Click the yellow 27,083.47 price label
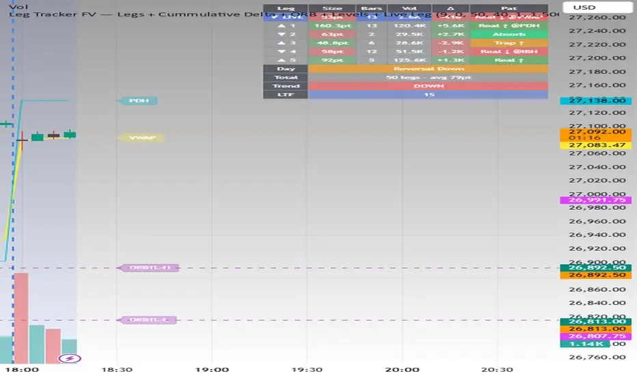 pyautogui.click(x=595, y=145)
